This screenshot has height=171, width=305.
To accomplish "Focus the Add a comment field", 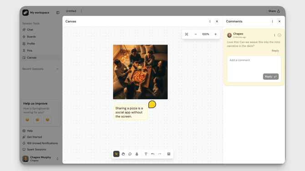I will pos(254,69).
